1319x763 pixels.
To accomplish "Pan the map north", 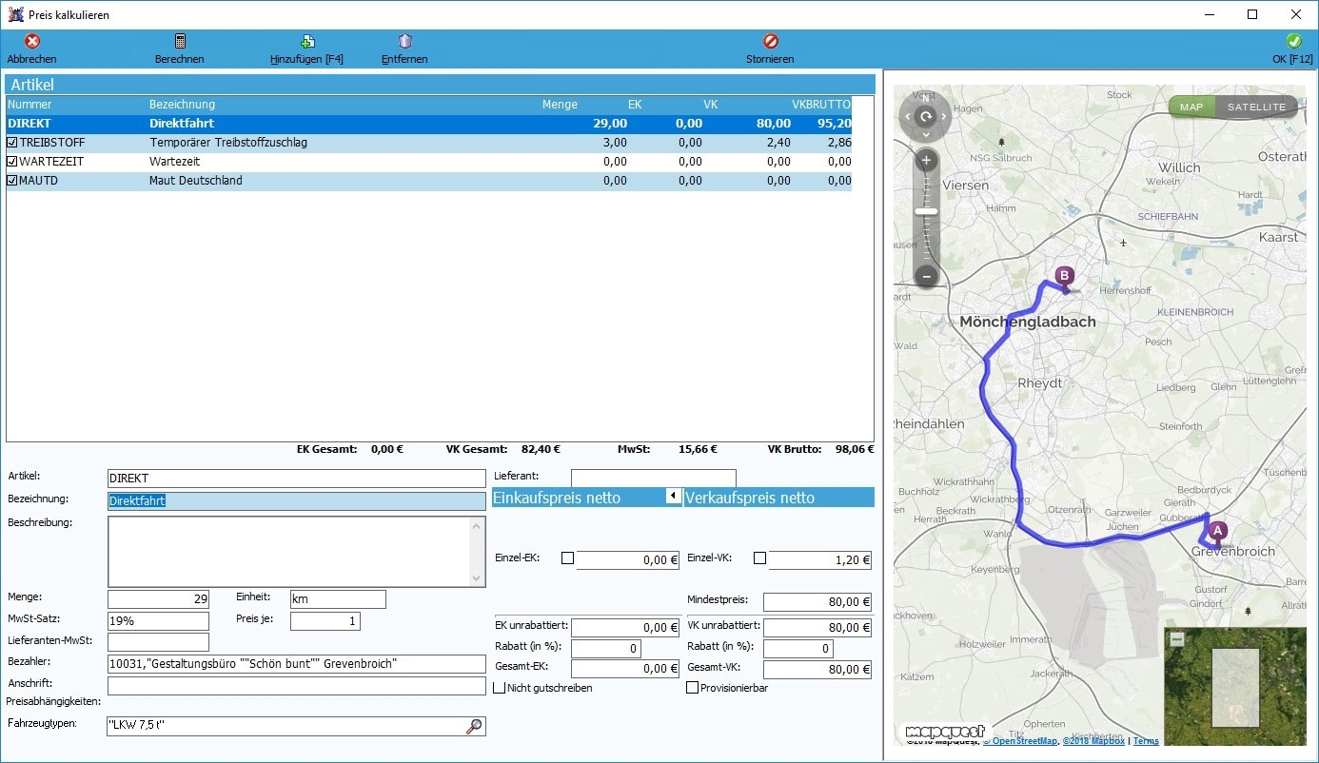I will point(926,99).
